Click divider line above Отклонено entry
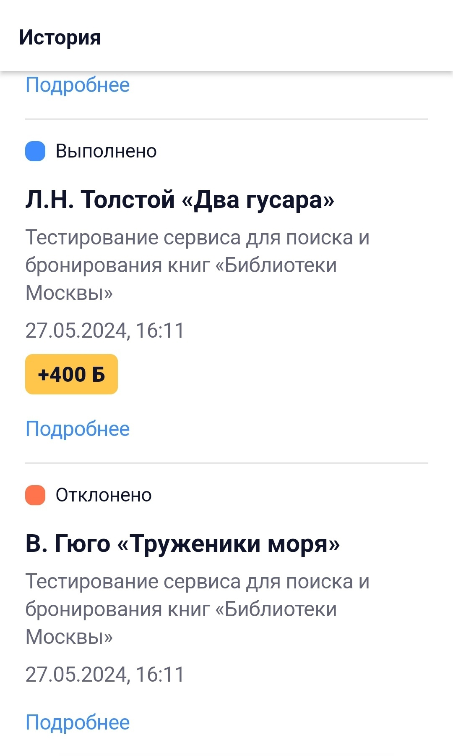The width and height of the screenshot is (453, 756). [226, 463]
